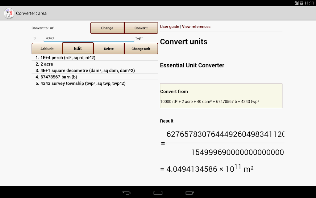Tap the Android home navigation button

coord(158,193)
